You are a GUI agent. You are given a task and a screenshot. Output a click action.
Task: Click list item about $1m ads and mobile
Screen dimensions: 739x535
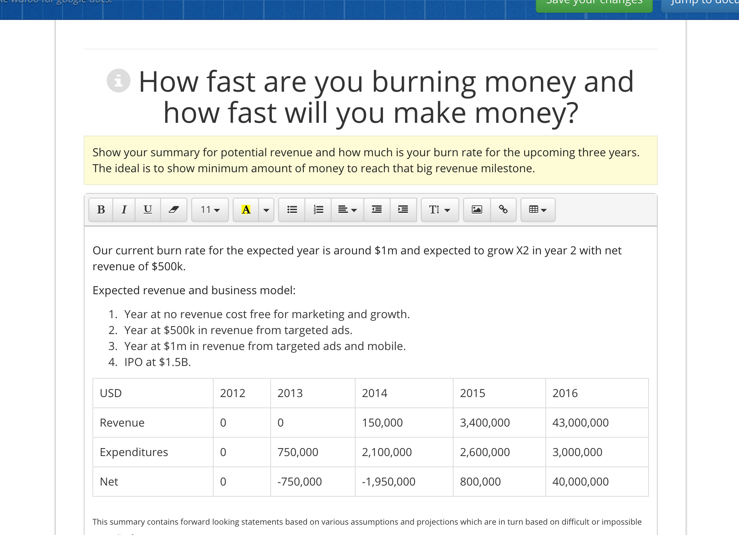click(x=265, y=346)
